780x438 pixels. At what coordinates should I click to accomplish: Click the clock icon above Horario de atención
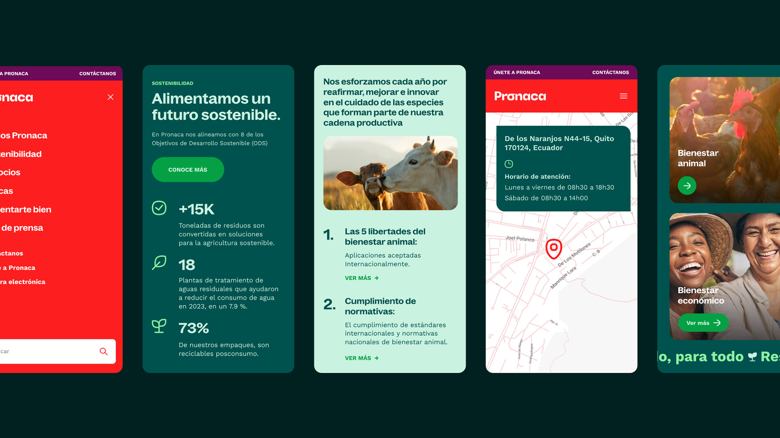click(x=509, y=164)
